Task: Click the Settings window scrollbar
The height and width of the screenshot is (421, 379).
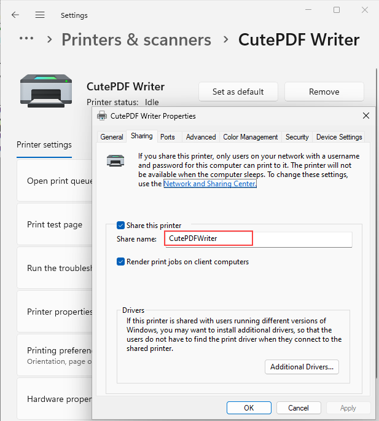Action: [377, 223]
